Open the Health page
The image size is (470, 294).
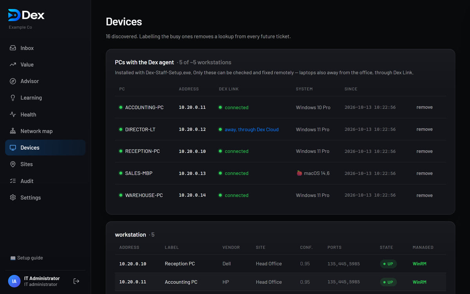coord(45,114)
